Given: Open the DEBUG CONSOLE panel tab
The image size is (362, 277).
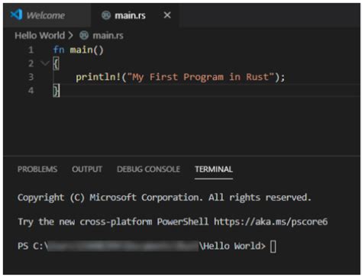Looking at the screenshot, I should (148, 169).
